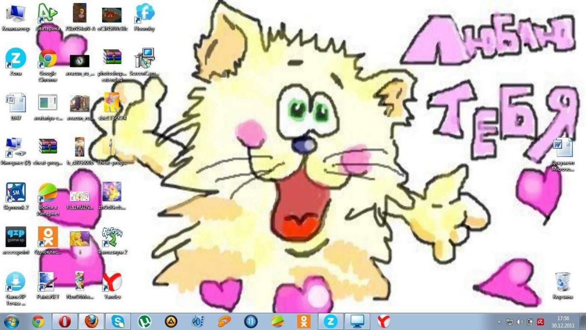Select the photoshop extended archive file

tap(112, 59)
